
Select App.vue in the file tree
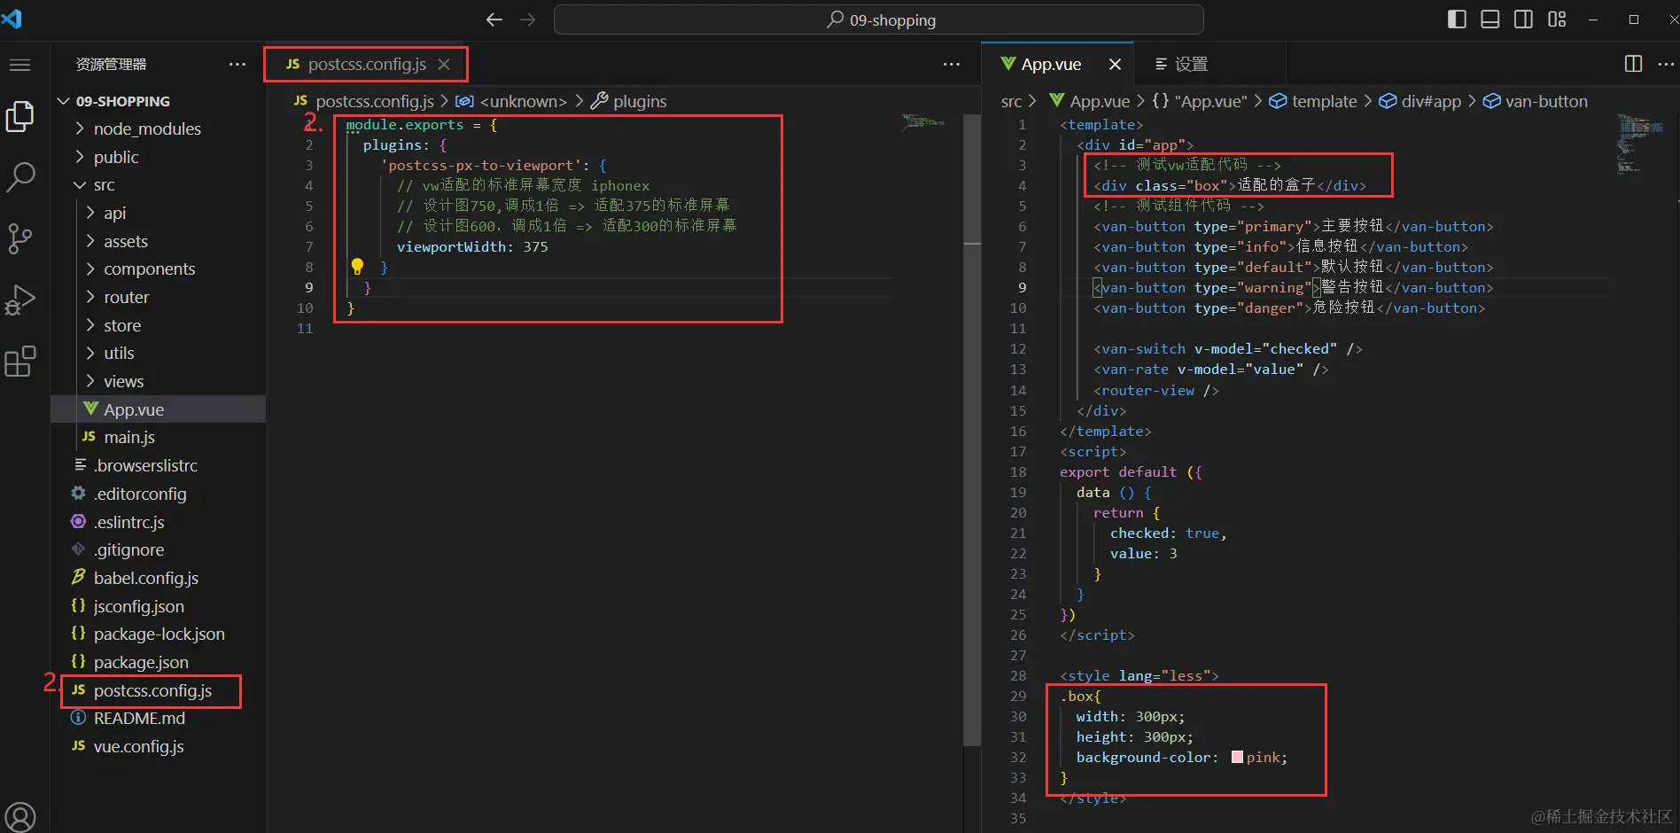click(159, 409)
